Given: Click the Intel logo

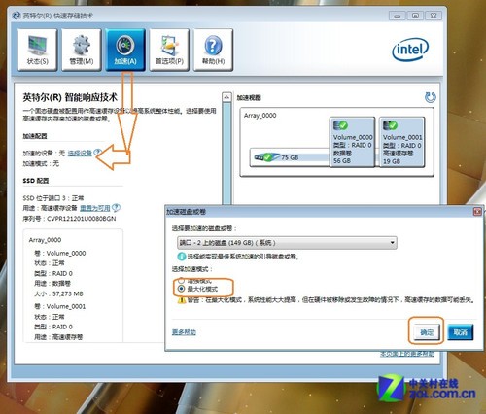Looking at the screenshot, I should click(410, 50).
